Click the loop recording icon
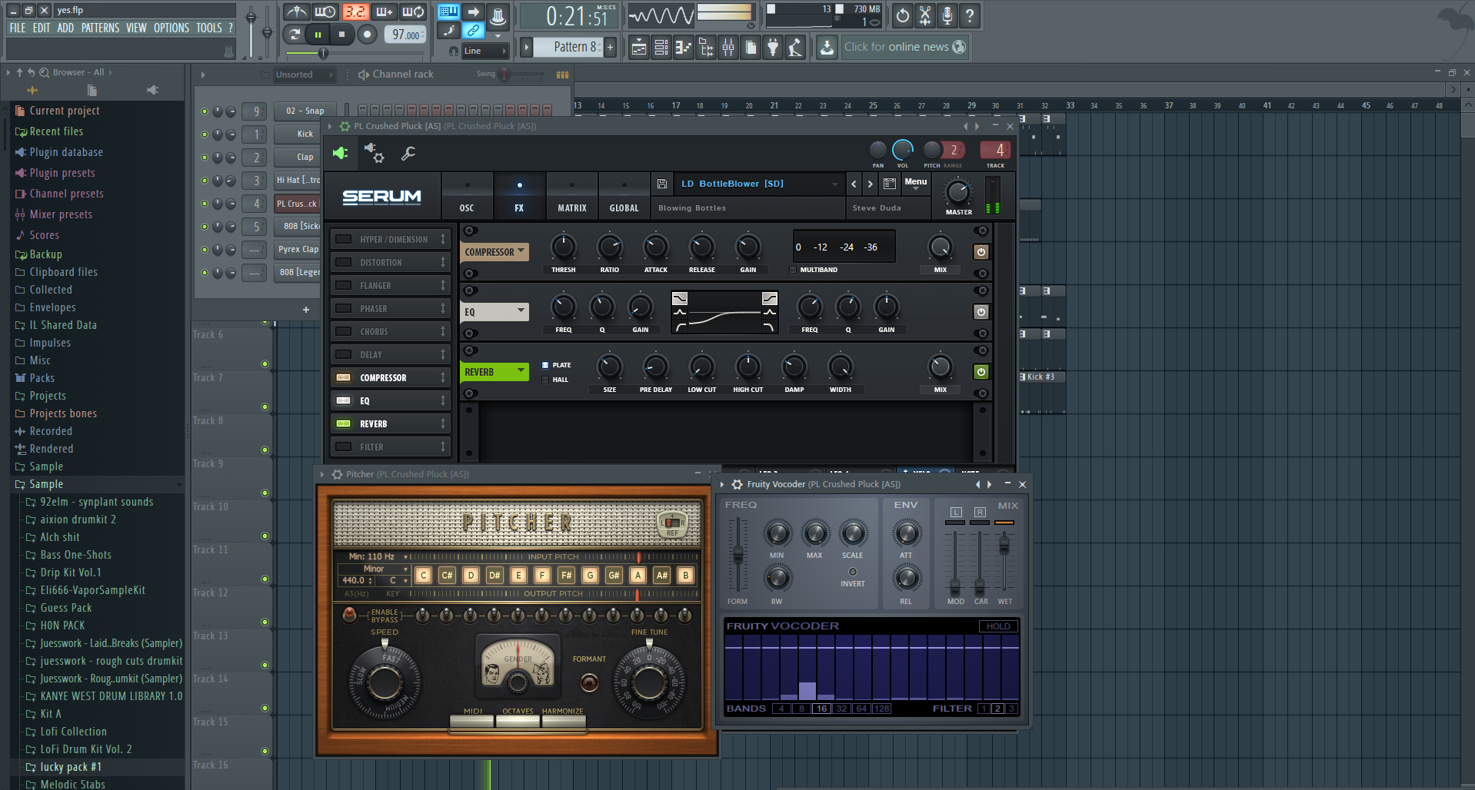Viewport: 1475px width, 790px height. [x=414, y=12]
